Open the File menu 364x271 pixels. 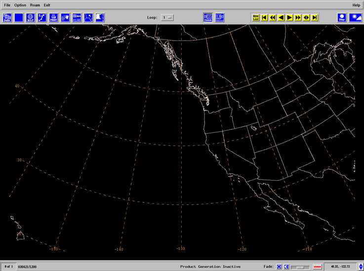pyautogui.click(x=7, y=5)
